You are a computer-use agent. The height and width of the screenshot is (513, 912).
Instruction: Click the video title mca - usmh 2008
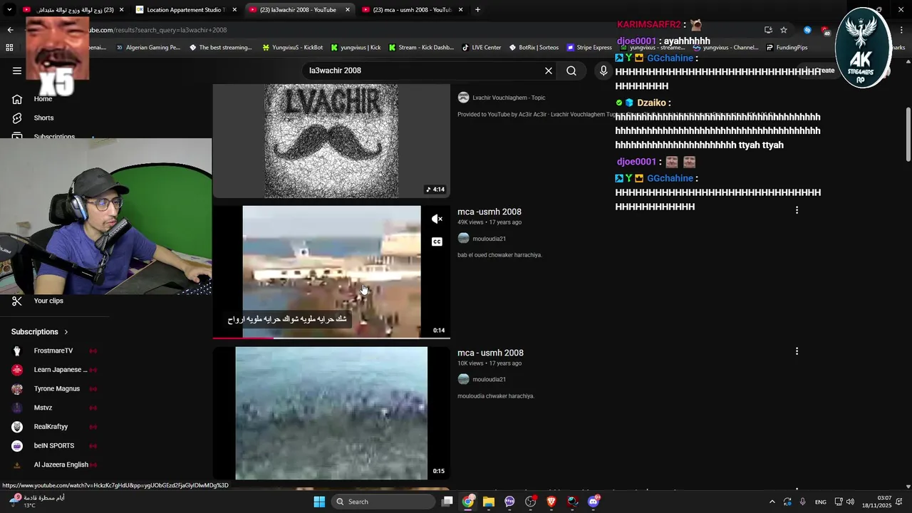point(490,353)
